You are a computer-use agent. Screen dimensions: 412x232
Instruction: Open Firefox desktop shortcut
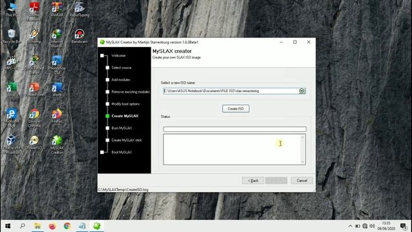click(57, 116)
